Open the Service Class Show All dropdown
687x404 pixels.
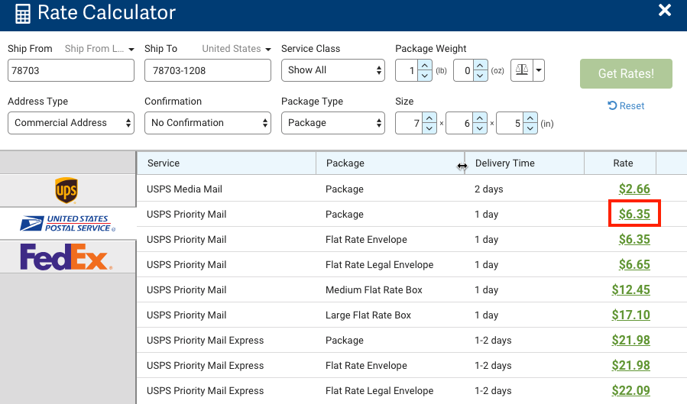[333, 70]
